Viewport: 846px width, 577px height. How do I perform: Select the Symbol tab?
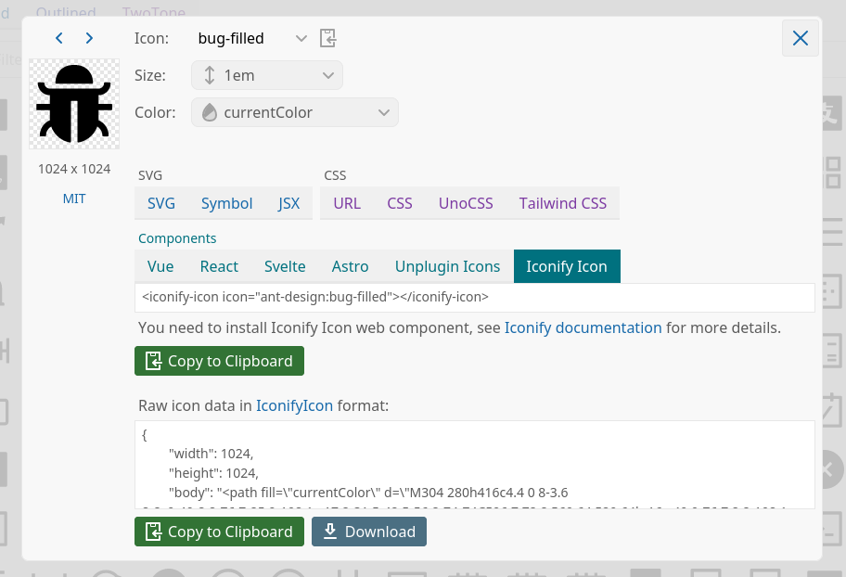pyautogui.click(x=226, y=203)
